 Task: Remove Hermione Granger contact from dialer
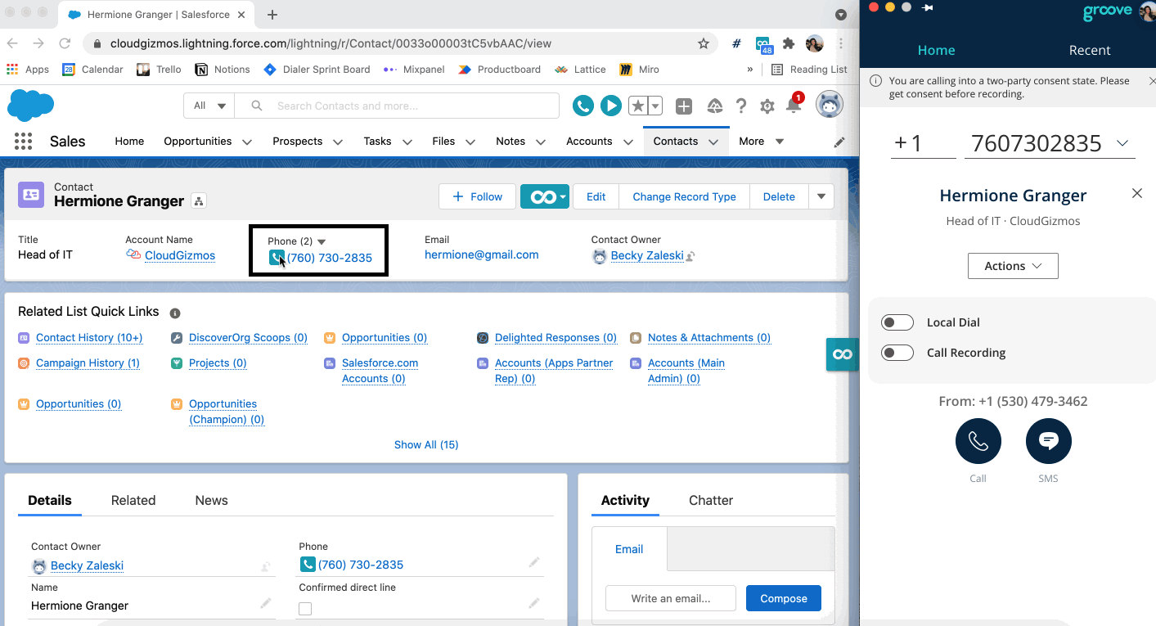click(x=1136, y=193)
